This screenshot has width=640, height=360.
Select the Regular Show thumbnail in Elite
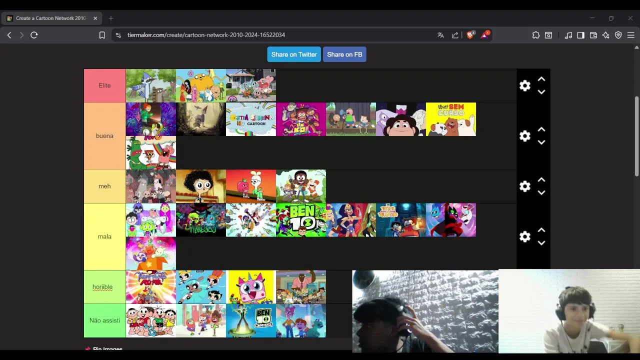click(151, 85)
